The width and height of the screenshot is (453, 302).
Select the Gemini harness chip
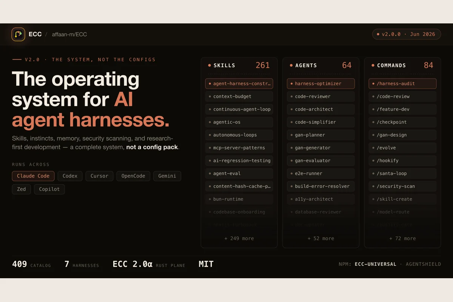(x=167, y=176)
